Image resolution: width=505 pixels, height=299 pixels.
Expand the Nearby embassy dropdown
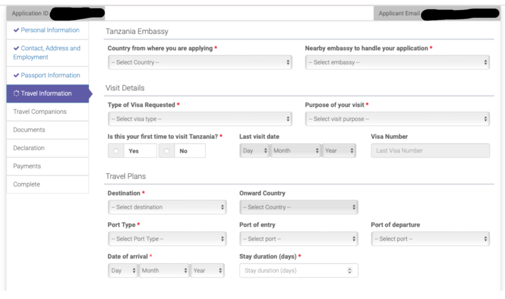[397, 62]
